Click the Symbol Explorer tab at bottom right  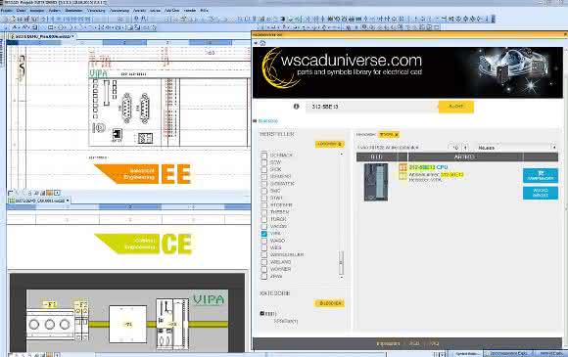[467, 354]
